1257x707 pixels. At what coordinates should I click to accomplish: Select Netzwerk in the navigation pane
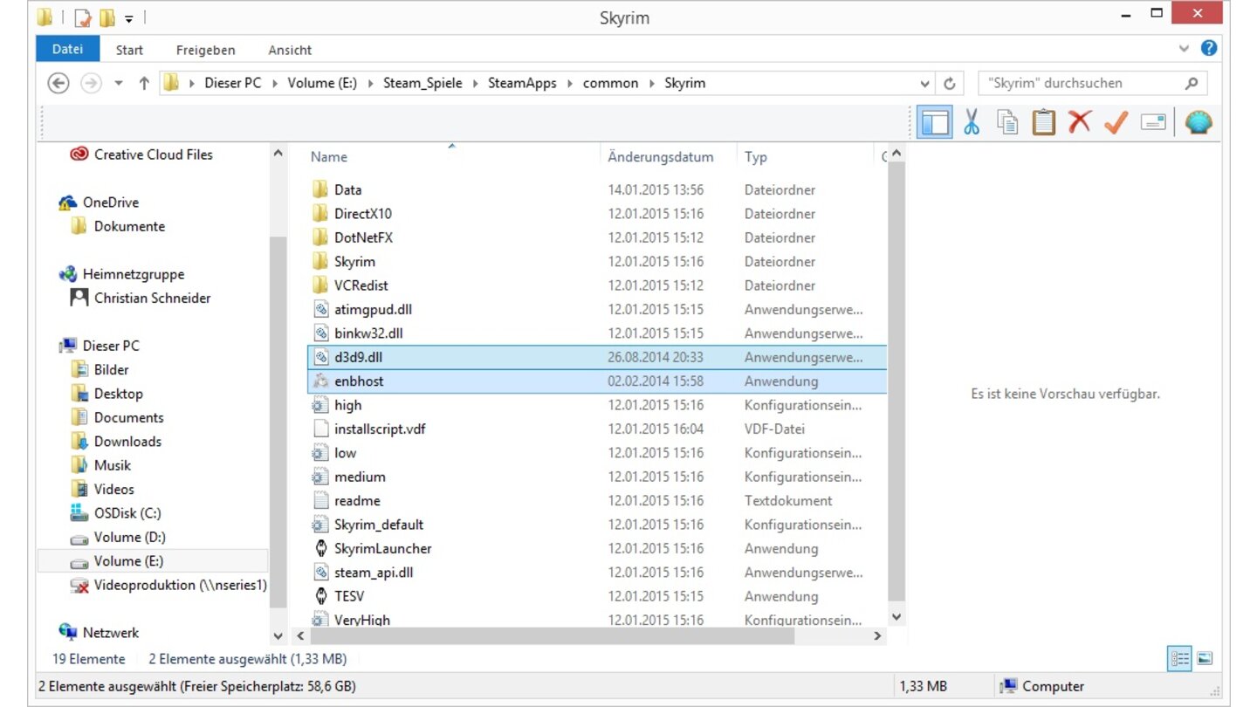pyautogui.click(x=99, y=633)
